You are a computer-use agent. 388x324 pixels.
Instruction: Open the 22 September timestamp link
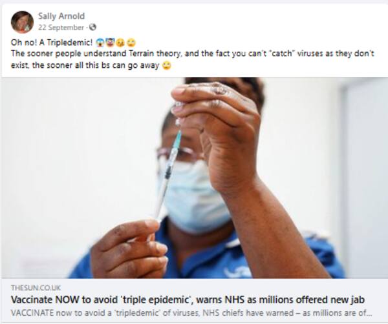(x=61, y=27)
